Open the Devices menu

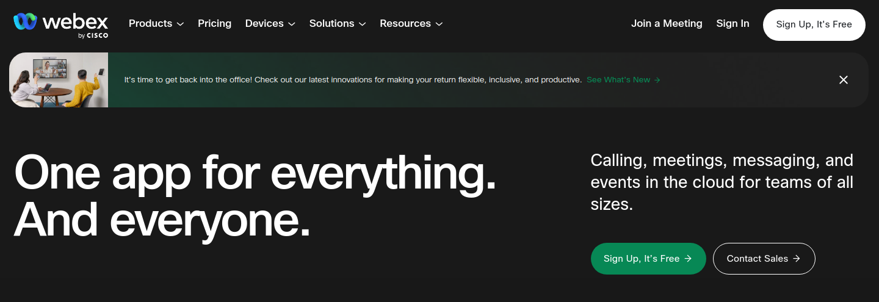pyautogui.click(x=270, y=24)
